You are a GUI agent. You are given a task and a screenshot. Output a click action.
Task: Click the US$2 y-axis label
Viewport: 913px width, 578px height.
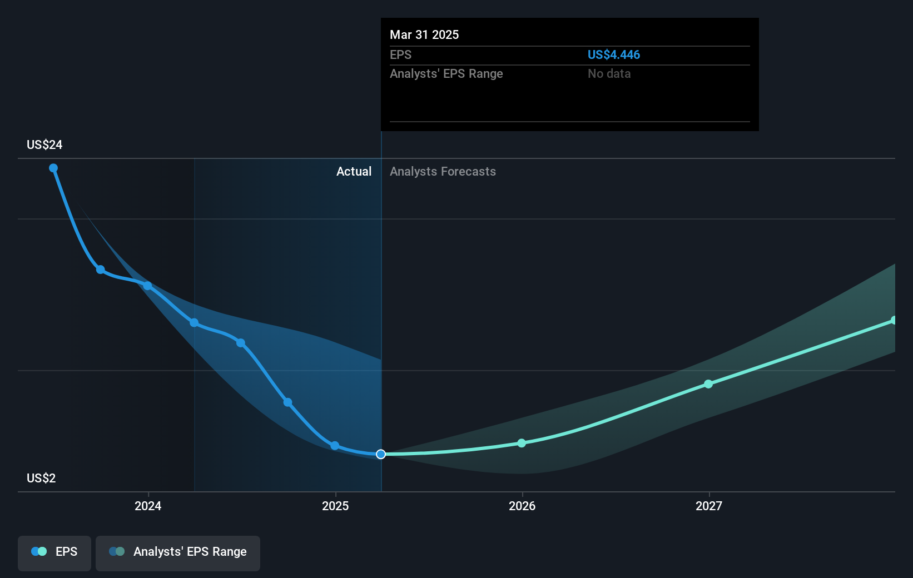point(41,478)
